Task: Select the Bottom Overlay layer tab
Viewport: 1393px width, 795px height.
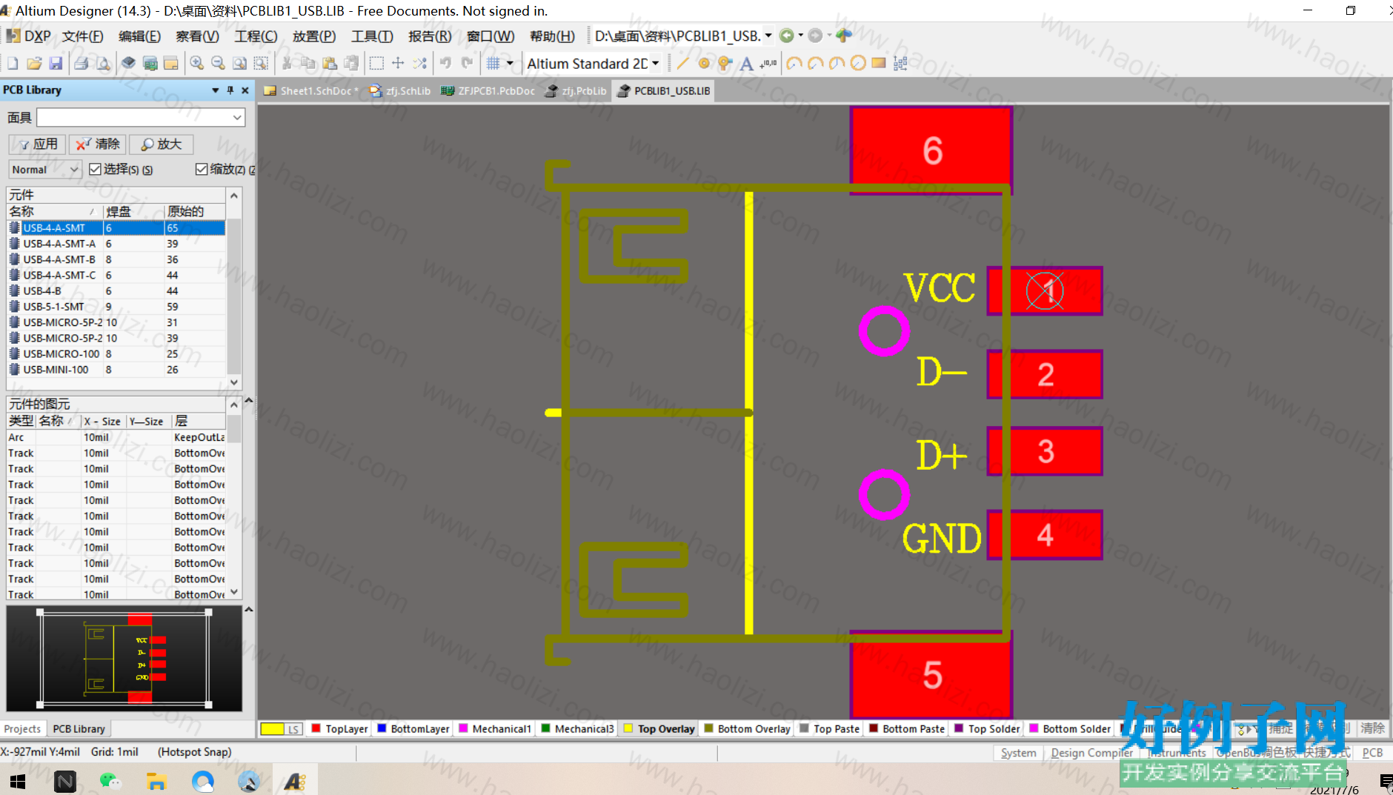Action: [747, 729]
